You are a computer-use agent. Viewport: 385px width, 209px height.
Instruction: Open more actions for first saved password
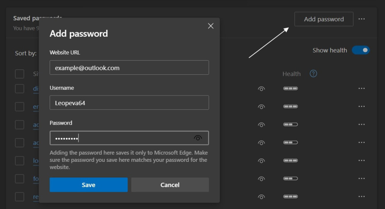click(x=362, y=89)
